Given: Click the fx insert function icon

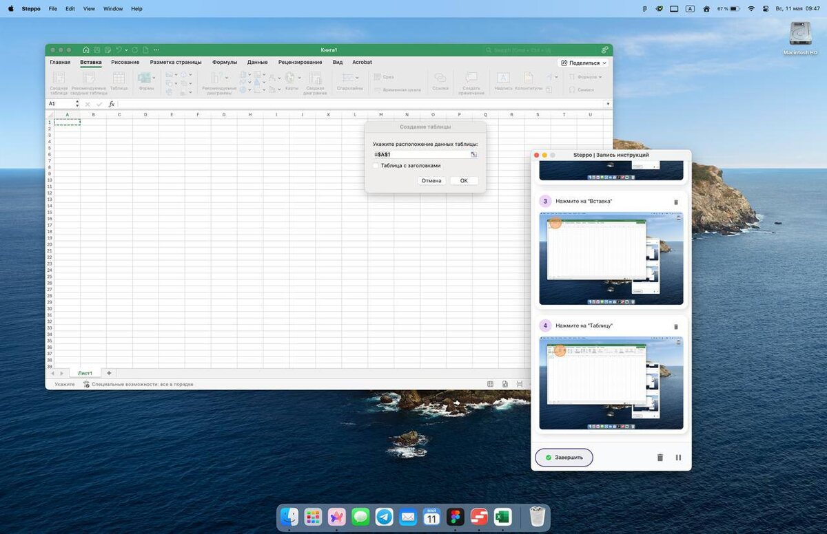Looking at the screenshot, I should 112,104.
